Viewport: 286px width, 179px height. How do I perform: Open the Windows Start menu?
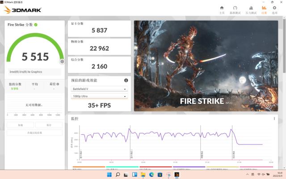click(109, 174)
